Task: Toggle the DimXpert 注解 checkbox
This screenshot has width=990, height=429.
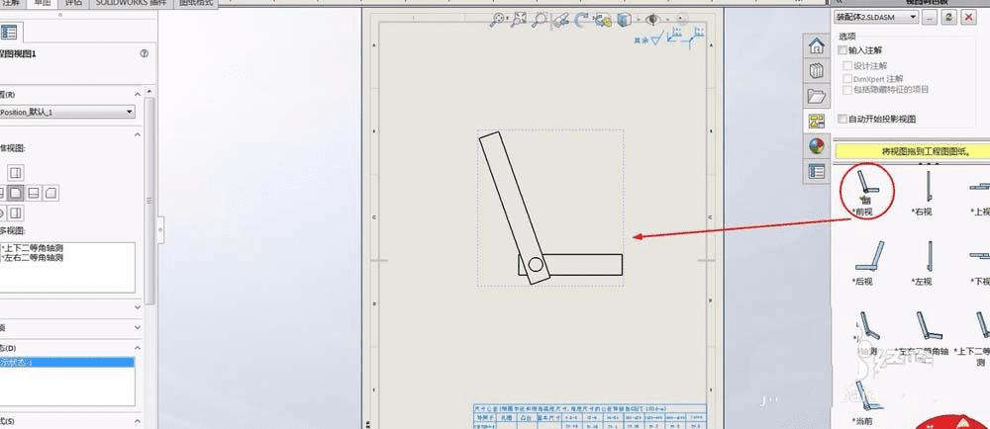Action: [847, 79]
